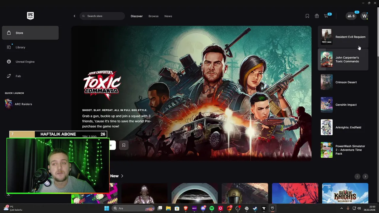The height and width of the screenshot is (213, 379).
Task: Open Task View in the taskbar
Action: [160, 208]
